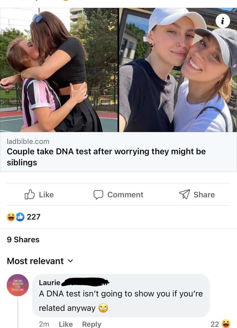The height and width of the screenshot is (328, 237).
Task: Click Laurie's name on the comment
Action: pyautogui.click(x=50, y=283)
